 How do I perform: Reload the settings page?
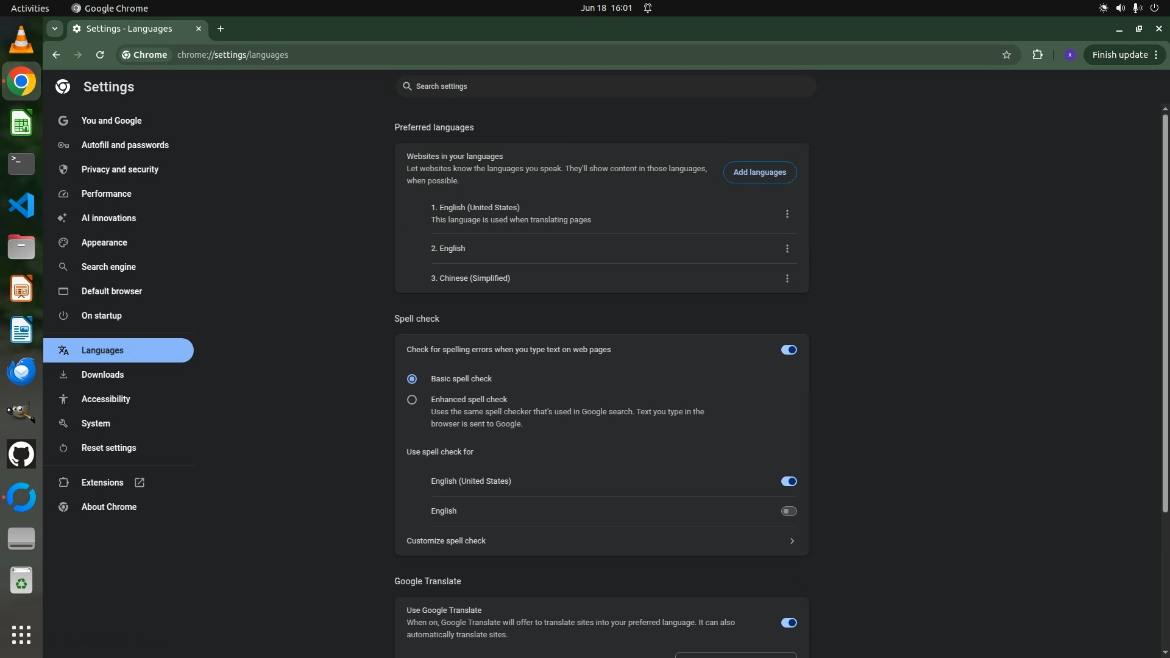[100, 55]
